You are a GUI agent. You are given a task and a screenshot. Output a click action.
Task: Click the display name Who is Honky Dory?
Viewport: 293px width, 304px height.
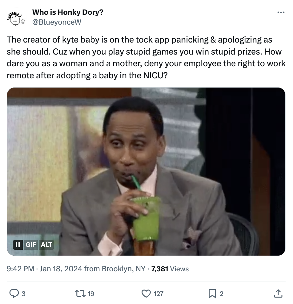click(68, 13)
